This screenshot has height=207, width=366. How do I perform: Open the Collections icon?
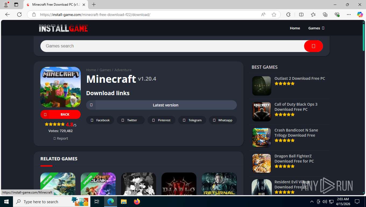(325, 15)
